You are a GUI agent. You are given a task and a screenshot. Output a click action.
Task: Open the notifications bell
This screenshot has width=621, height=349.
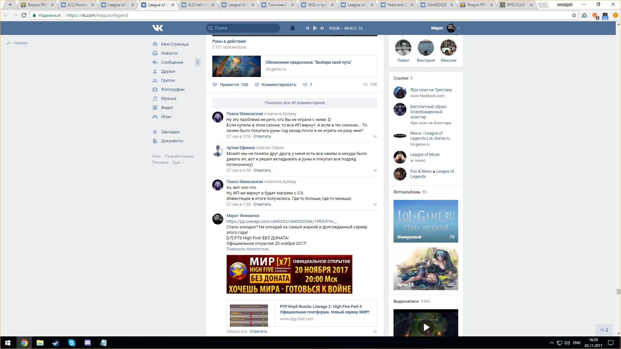click(292, 28)
